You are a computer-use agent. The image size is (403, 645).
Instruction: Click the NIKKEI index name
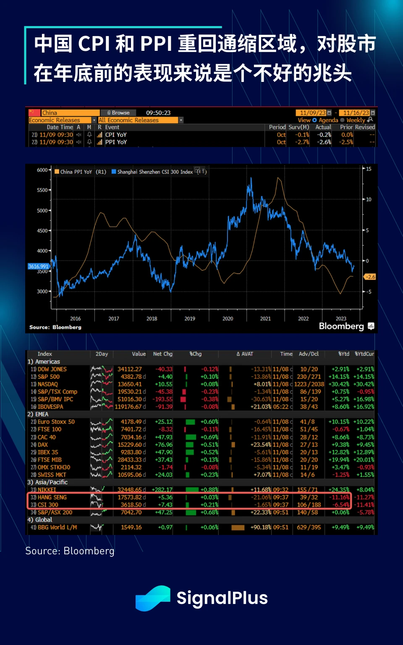click(47, 490)
